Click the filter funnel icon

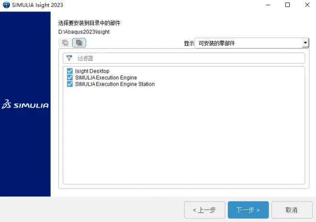tap(69, 58)
